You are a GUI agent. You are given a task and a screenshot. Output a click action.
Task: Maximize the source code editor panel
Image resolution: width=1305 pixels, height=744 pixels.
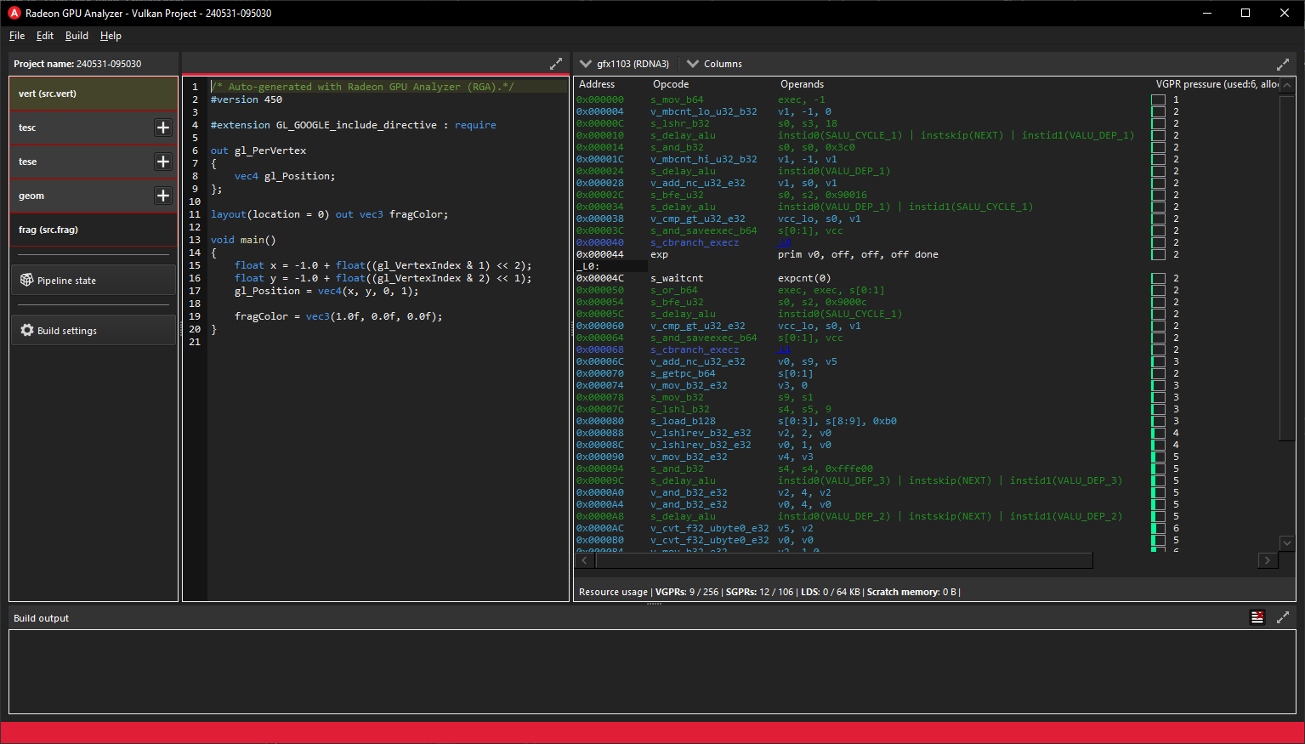[557, 63]
